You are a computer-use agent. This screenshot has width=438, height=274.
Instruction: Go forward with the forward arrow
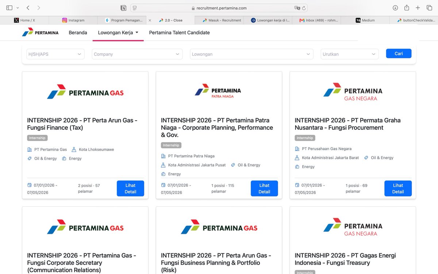click(x=39, y=8)
